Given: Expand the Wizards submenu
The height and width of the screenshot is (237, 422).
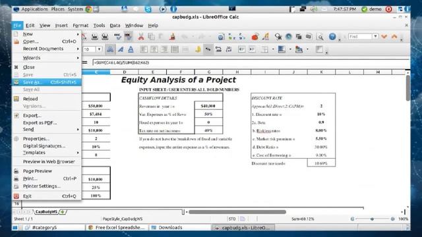Looking at the screenshot, I should [46, 58].
